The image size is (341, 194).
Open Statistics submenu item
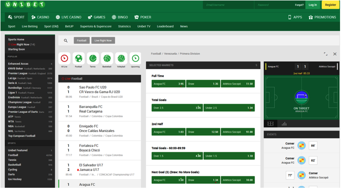124,26
